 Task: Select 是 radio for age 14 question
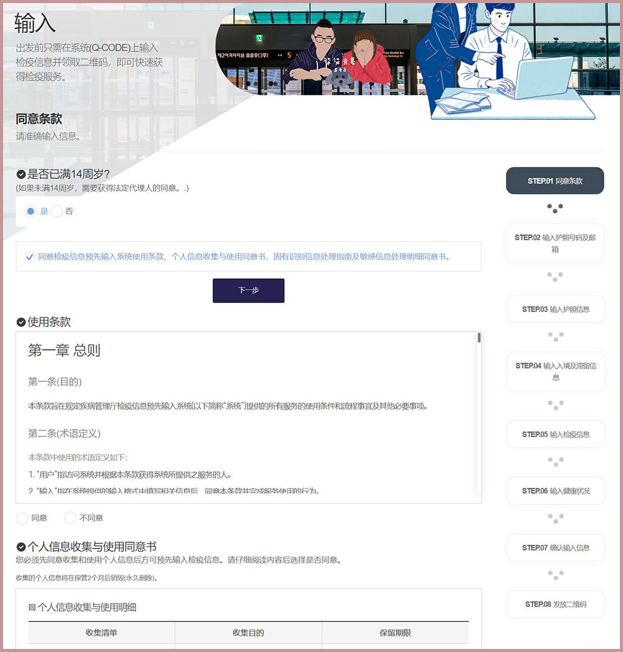coord(30,211)
